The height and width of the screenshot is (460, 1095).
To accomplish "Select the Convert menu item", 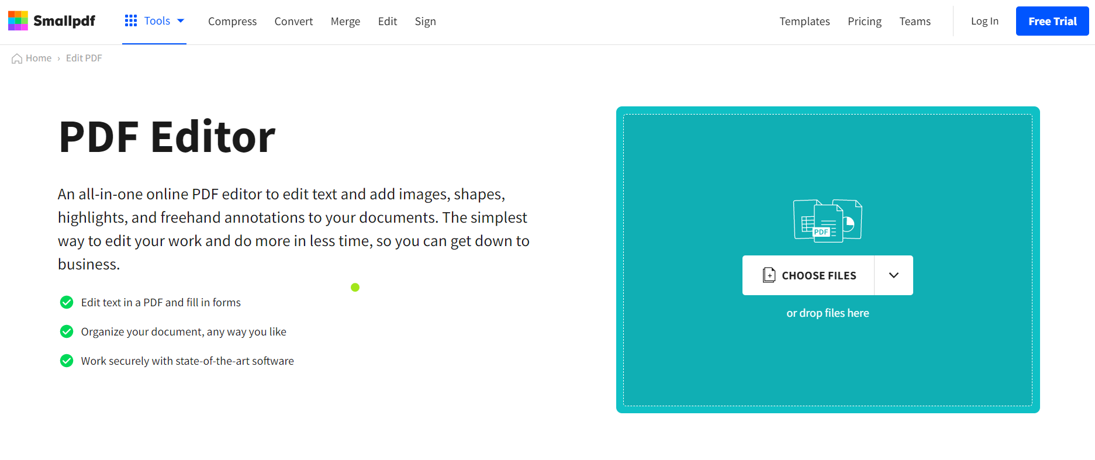I will [x=293, y=21].
